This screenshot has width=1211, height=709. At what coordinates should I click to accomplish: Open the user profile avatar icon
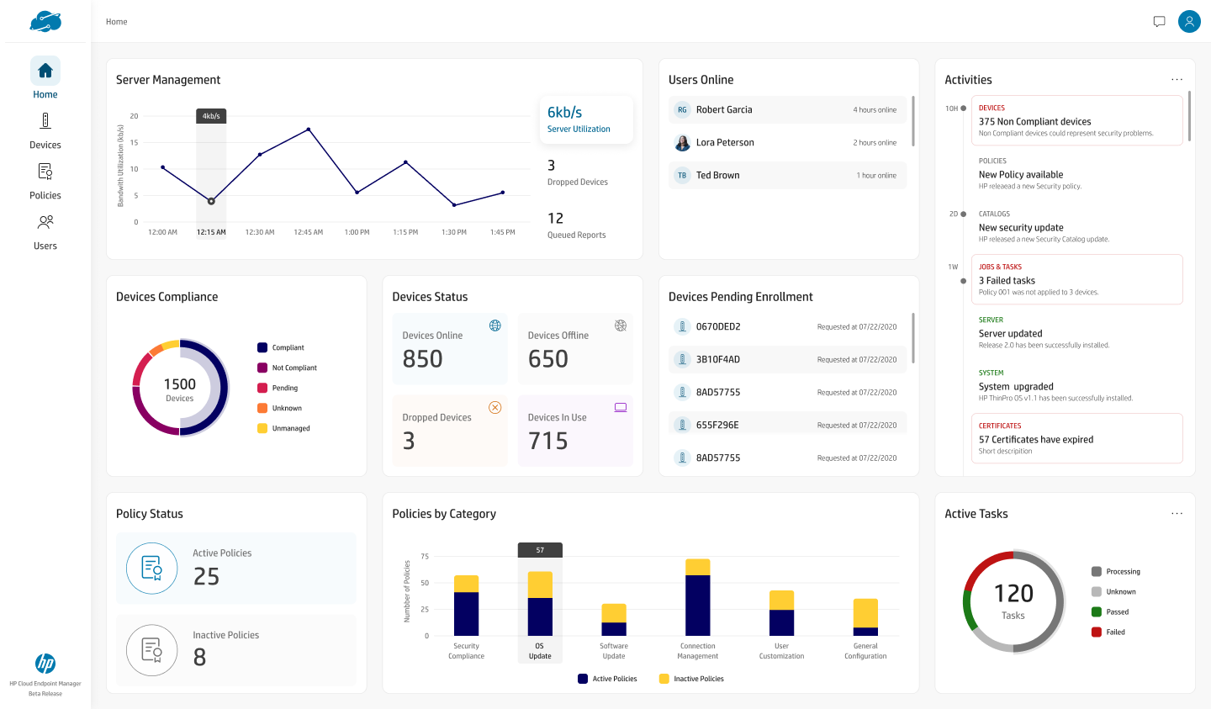1189,22
